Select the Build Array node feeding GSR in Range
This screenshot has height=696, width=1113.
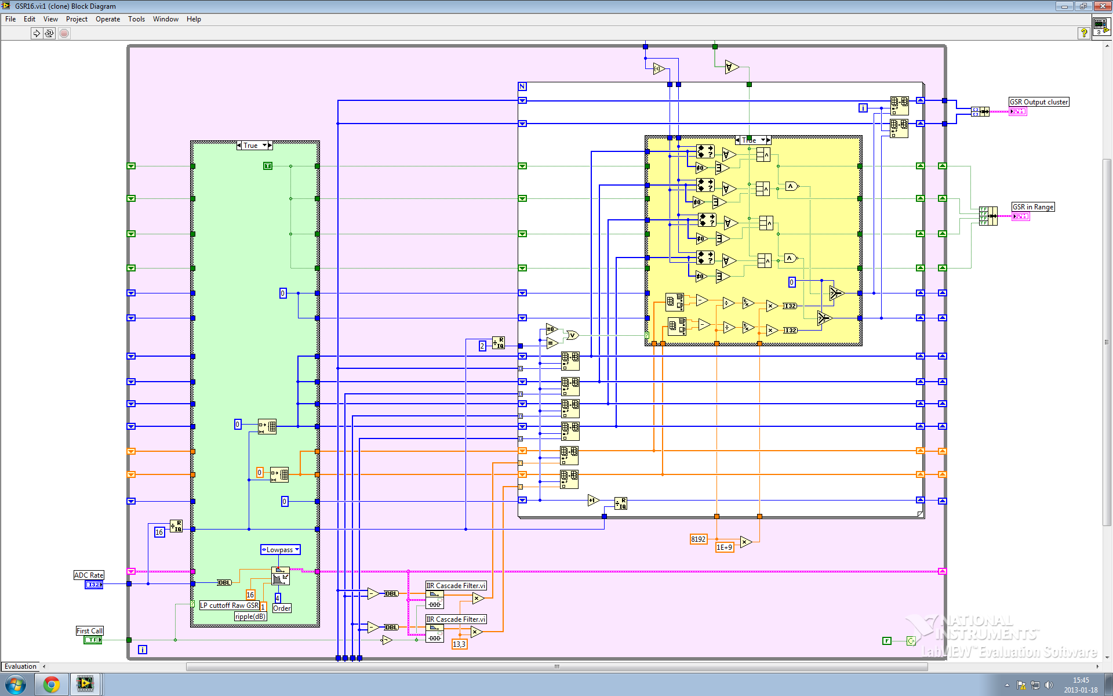click(x=988, y=216)
